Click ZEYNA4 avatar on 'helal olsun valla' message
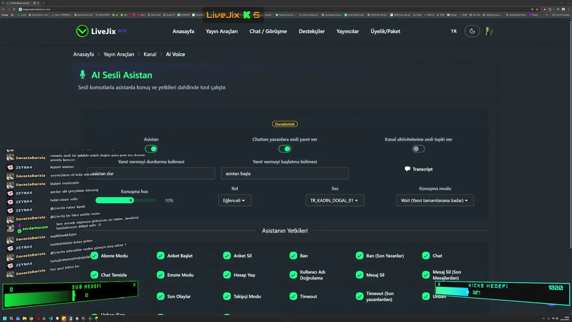 [10, 201]
